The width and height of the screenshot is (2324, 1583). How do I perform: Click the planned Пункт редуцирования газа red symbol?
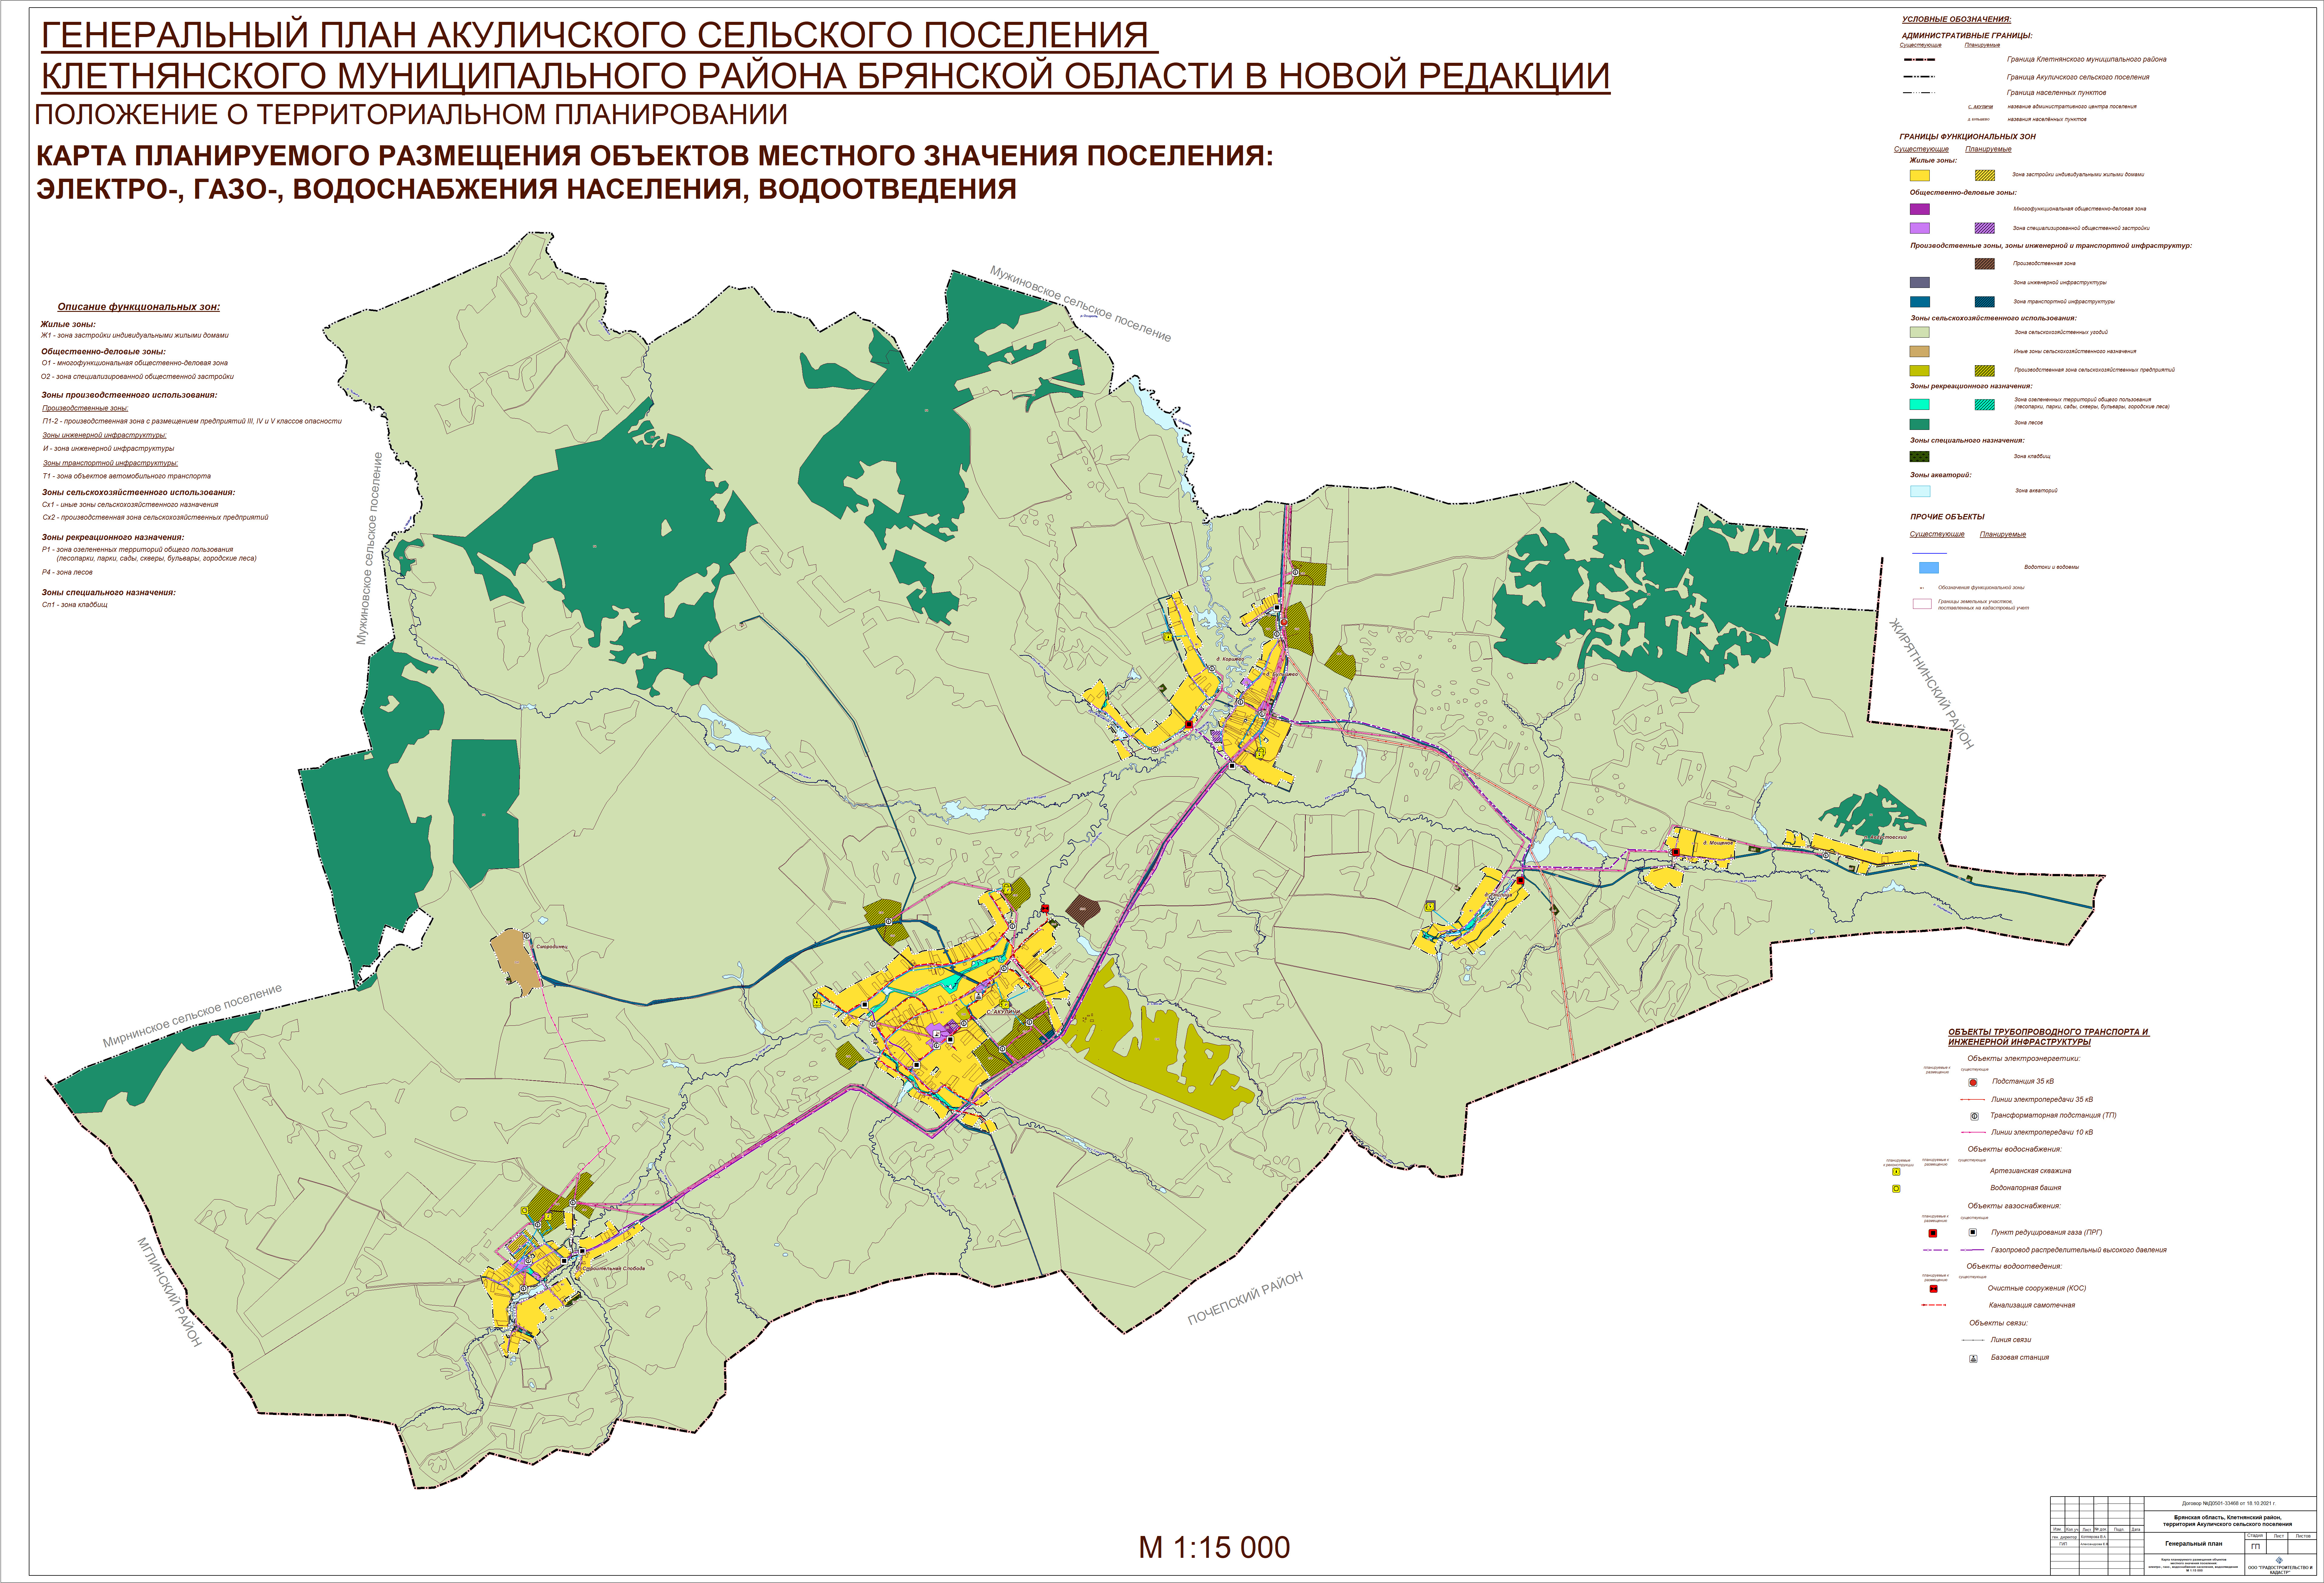[1933, 1233]
